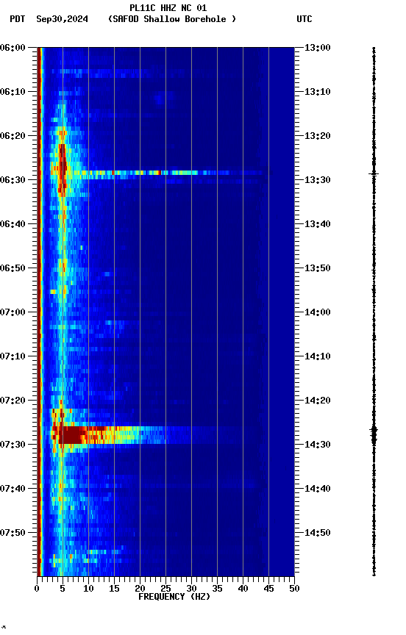
Task: Click the red 5 Hz burst around 06:25
Action: pos(62,168)
